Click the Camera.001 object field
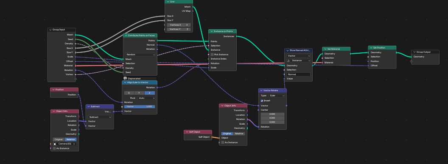 coord(64,144)
